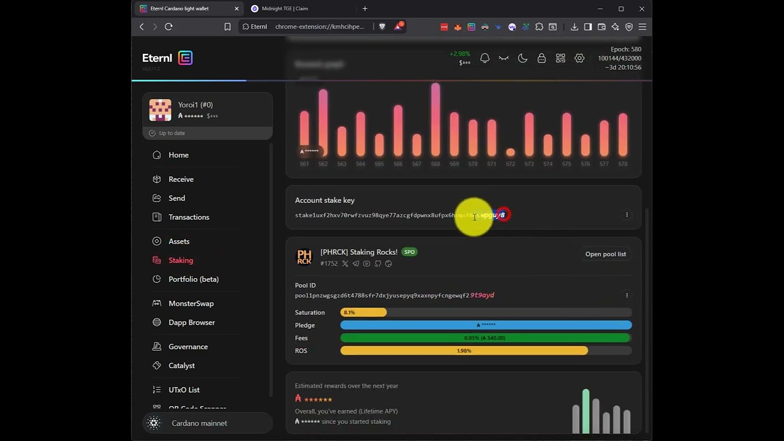This screenshot has width=784, height=441.
Task: Select the Yoroi1 (#0) account card
Action: [208, 116]
